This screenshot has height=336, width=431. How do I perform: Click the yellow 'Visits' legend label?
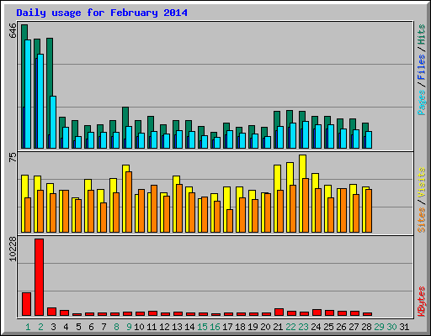click(x=422, y=182)
